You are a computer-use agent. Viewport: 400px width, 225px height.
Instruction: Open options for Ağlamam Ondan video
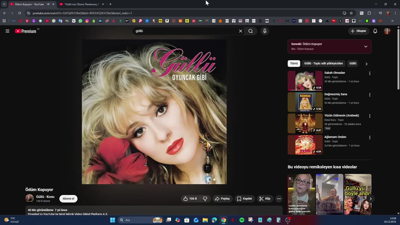pos(370,137)
